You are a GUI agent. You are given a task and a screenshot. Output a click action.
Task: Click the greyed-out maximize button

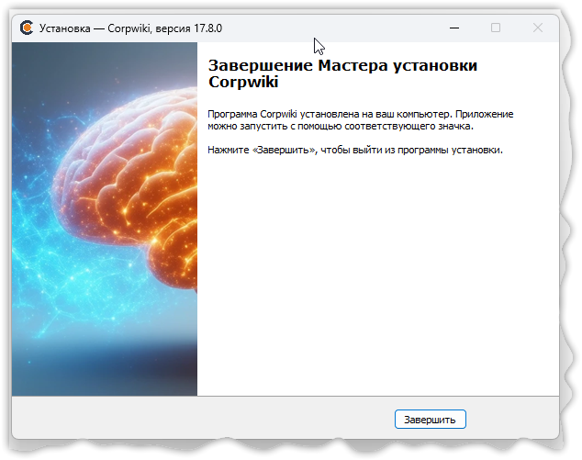pos(496,28)
